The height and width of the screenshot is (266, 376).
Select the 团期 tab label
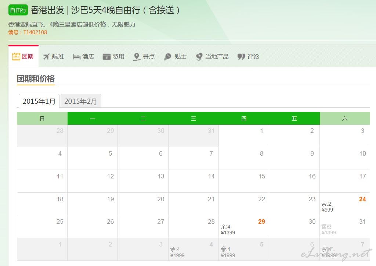tap(28, 56)
